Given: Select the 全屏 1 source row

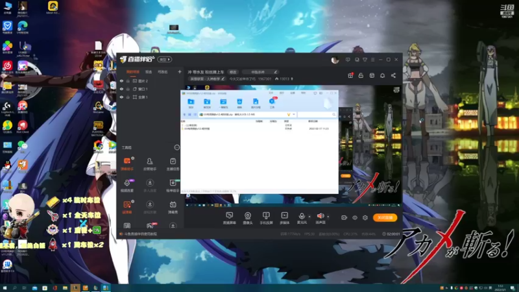Looking at the screenshot, I should pyautogui.click(x=150, y=97).
